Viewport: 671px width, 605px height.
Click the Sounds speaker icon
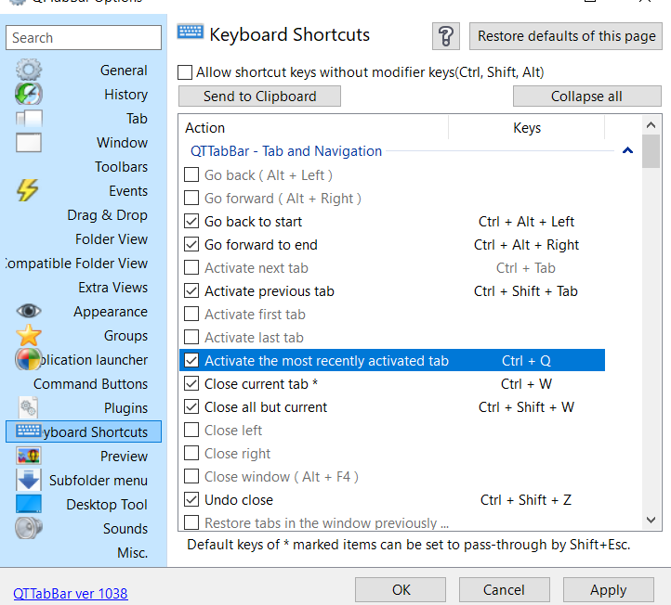(29, 528)
